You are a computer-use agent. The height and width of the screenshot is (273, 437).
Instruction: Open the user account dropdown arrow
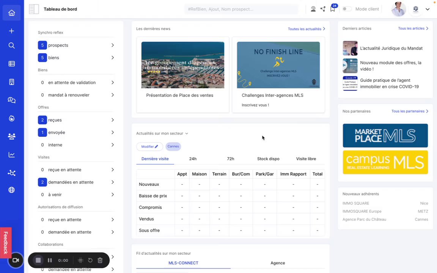[x=427, y=9]
